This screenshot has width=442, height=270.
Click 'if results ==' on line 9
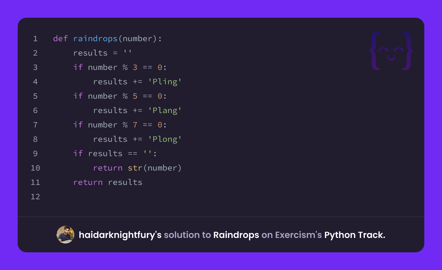point(105,154)
